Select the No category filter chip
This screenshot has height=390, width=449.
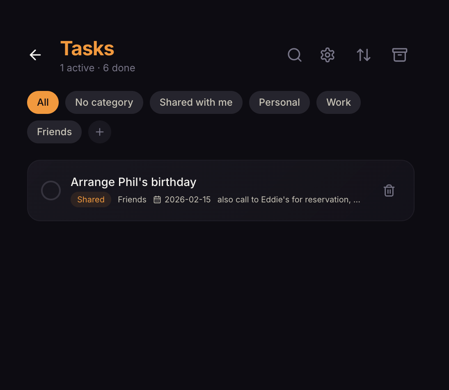point(104,102)
